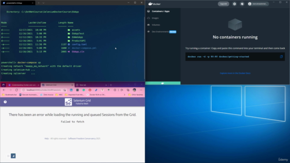Open Docker troubleshoot bug icon
This screenshot has width=290, height=163.
242,4
